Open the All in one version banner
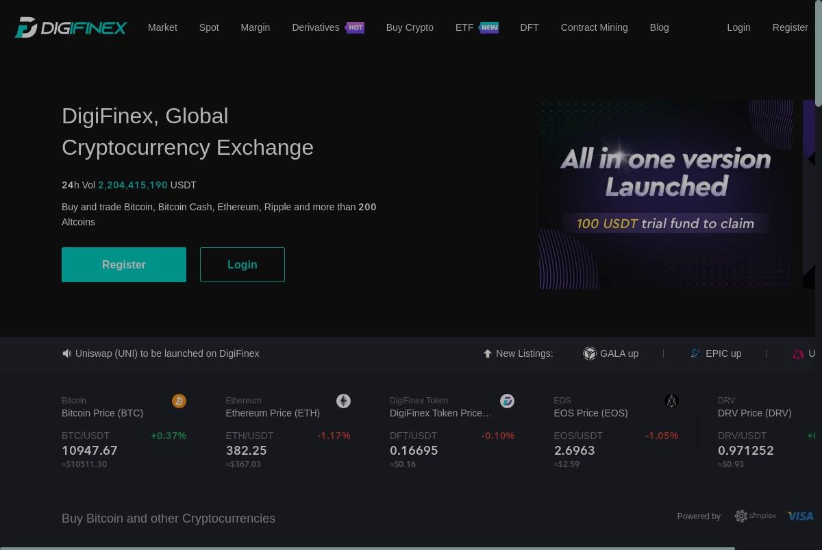The width and height of the screenshot is (822, 550). coord(666,195)
